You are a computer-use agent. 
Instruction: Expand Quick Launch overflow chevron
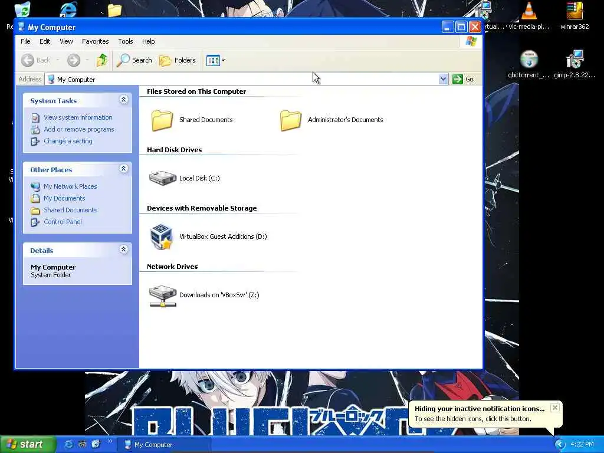tap(110, 441)
